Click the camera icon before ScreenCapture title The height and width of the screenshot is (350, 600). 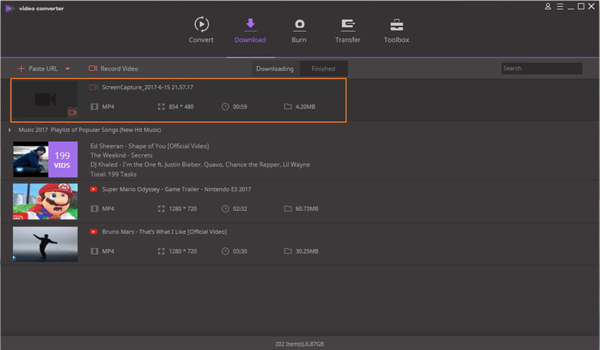tap(93, 87)
